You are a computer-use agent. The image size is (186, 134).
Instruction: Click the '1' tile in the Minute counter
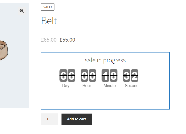point(105,75)
